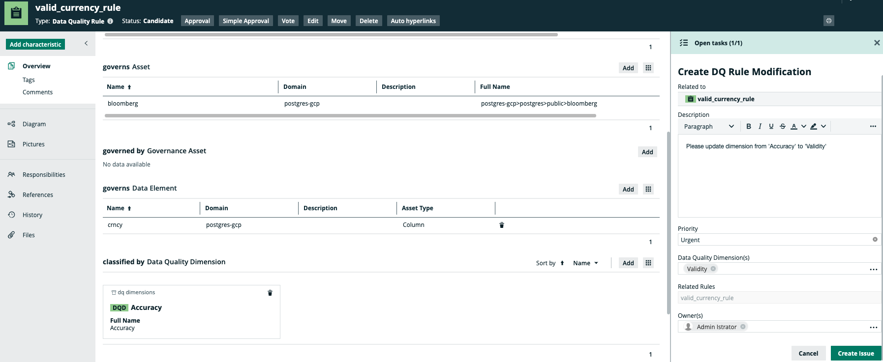883x362 pixels.
Task: Expand text color dropdown arrow
Action: (803, 126)
